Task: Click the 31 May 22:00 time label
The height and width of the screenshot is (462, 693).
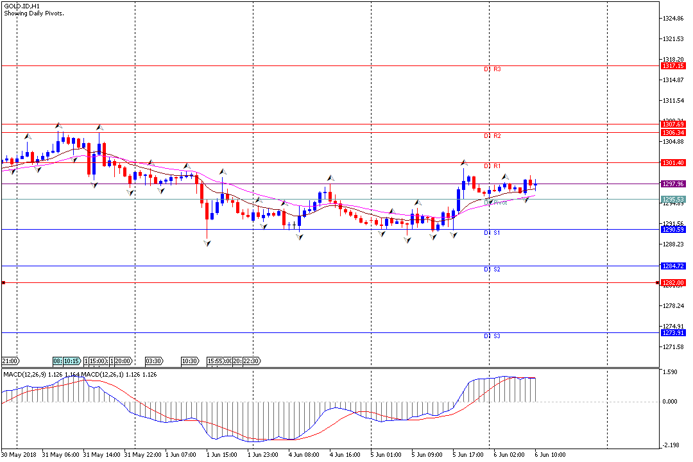Action: [142, 455]
